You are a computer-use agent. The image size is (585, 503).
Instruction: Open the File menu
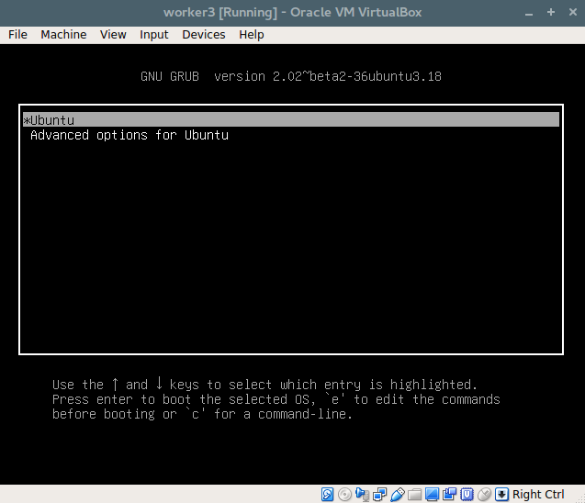click(x=17, y=35)
